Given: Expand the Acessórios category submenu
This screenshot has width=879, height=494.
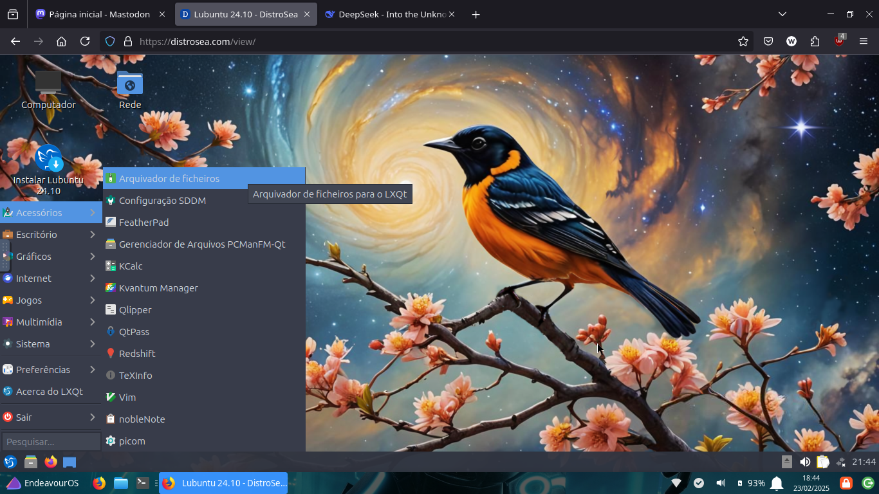Looking at the screenshot, I should point(51,213).
